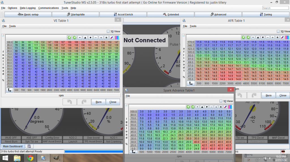Open the Options menu

click(12, 8)
